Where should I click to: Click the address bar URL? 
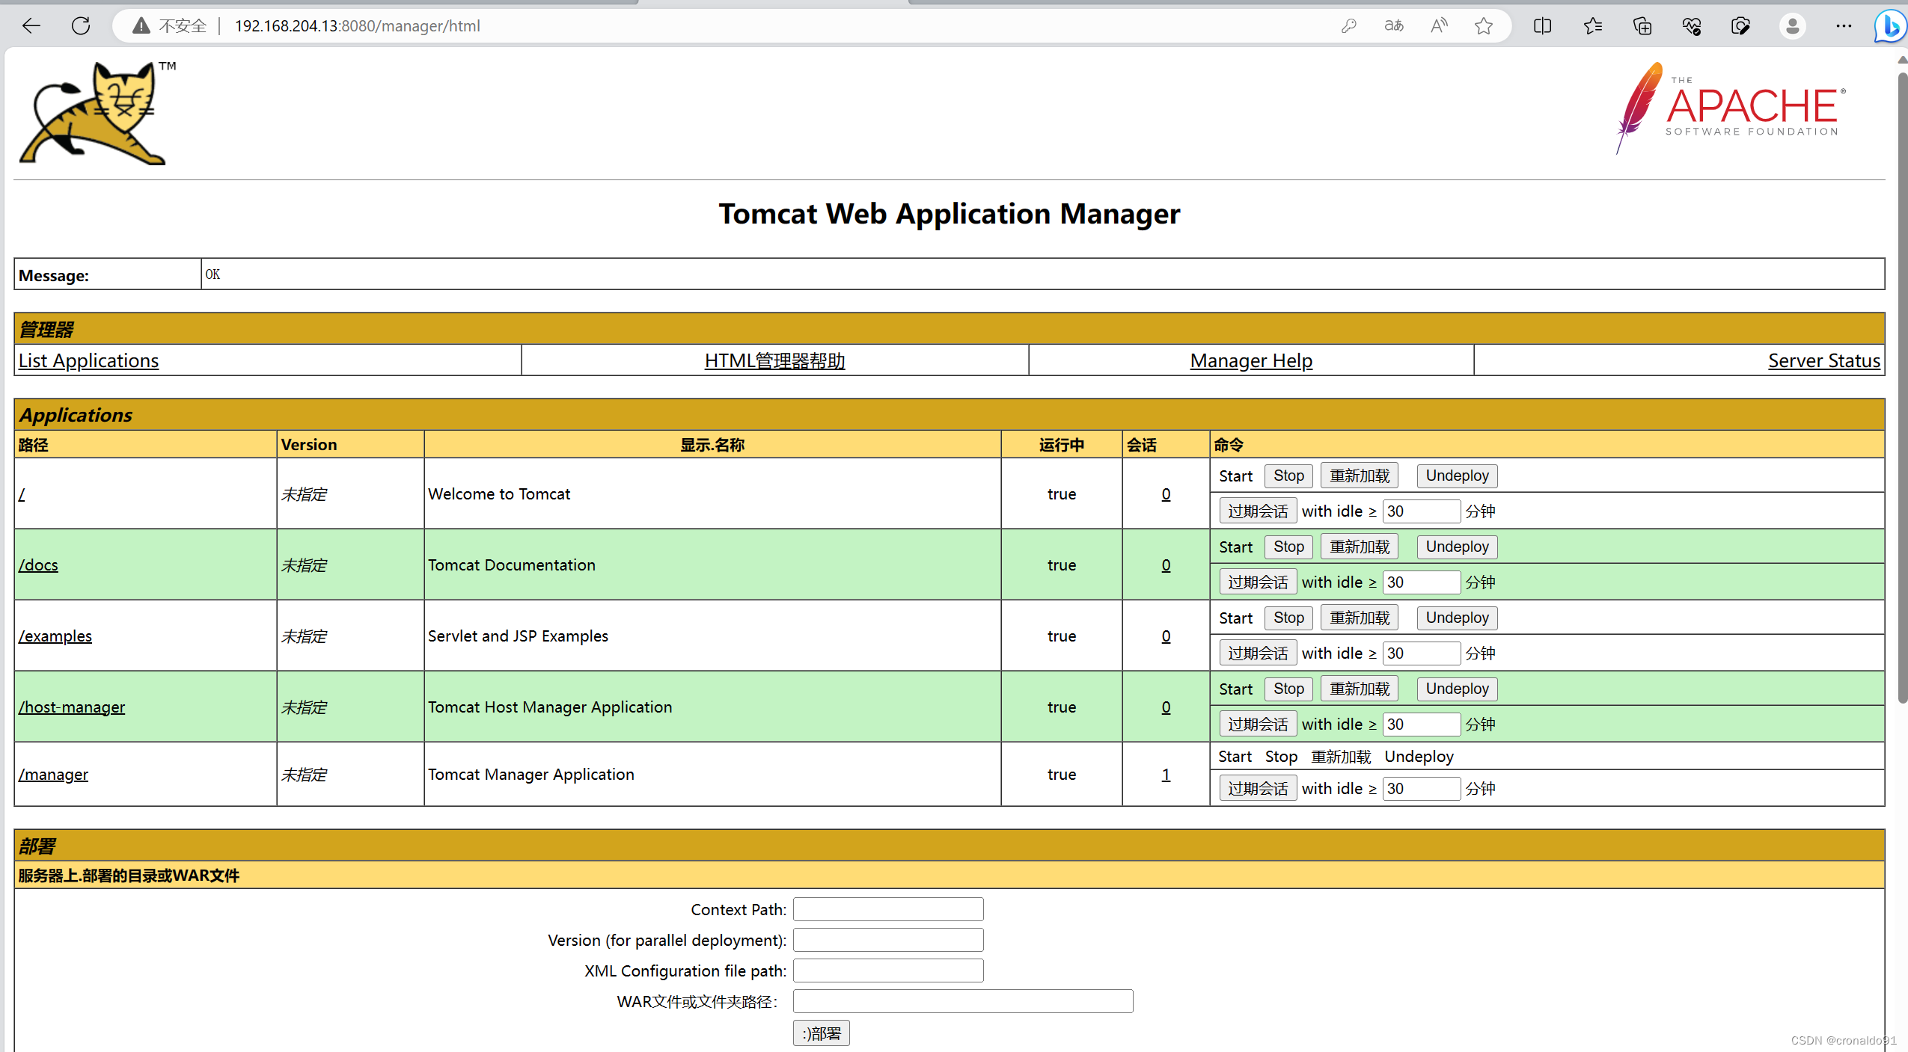[358, 26]
